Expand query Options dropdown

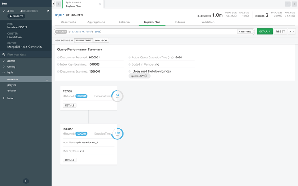tap(245, 32)
